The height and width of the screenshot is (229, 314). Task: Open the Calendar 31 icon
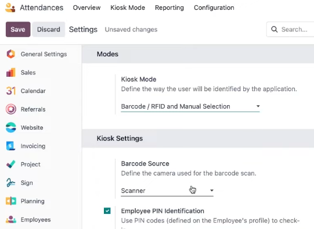pyautogui.click(x=11, y=91)
